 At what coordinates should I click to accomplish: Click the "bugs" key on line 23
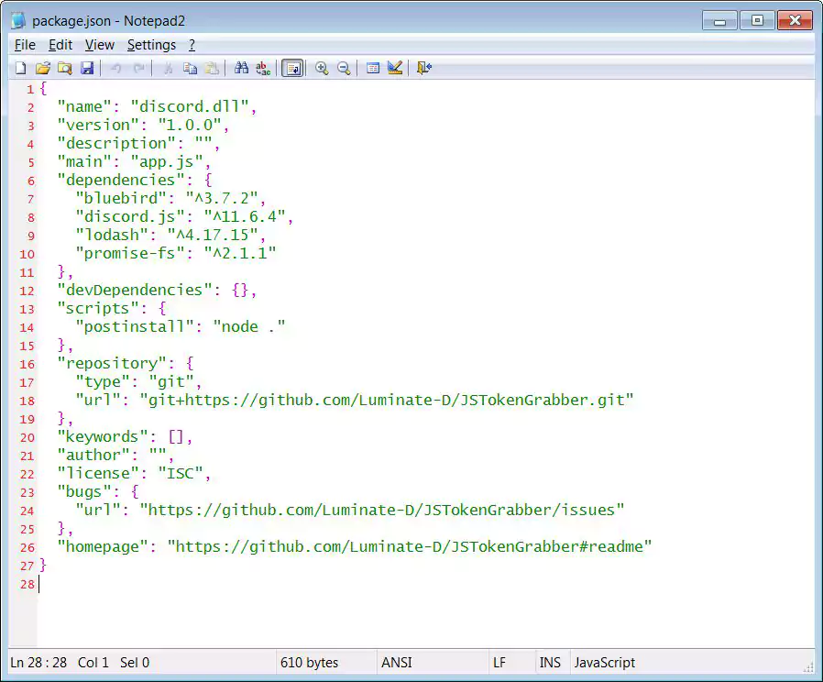click(x=84, y=492)
